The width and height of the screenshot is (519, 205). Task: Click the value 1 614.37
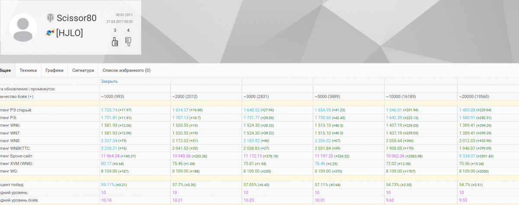180,110
